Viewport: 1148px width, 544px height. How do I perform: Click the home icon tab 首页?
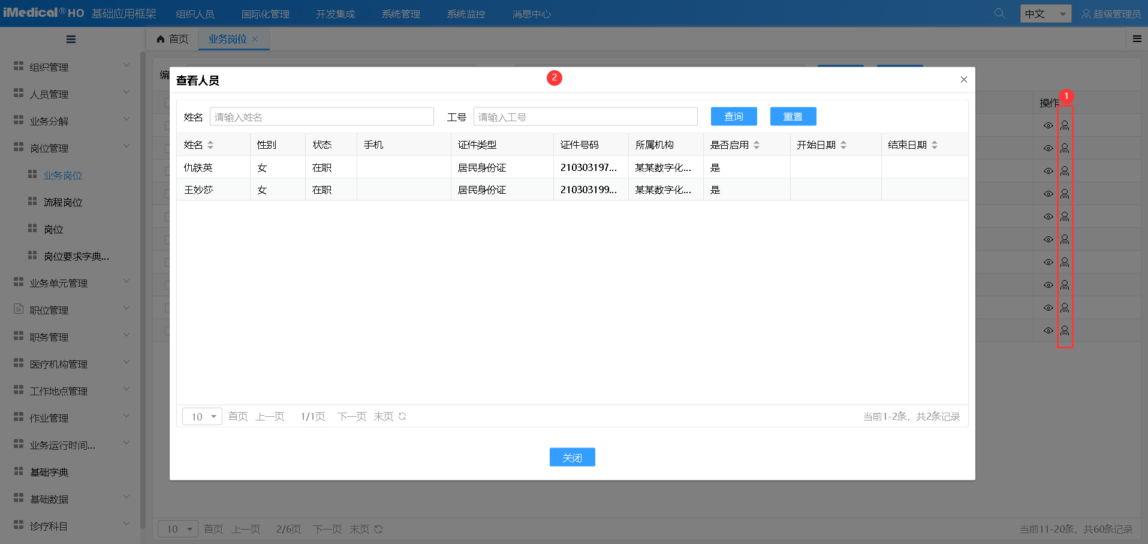(172, 39)
